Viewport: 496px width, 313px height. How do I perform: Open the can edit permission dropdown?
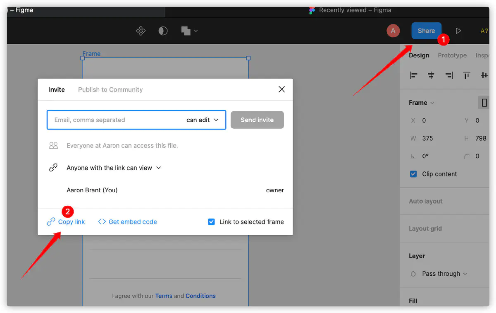pos(203,120)
